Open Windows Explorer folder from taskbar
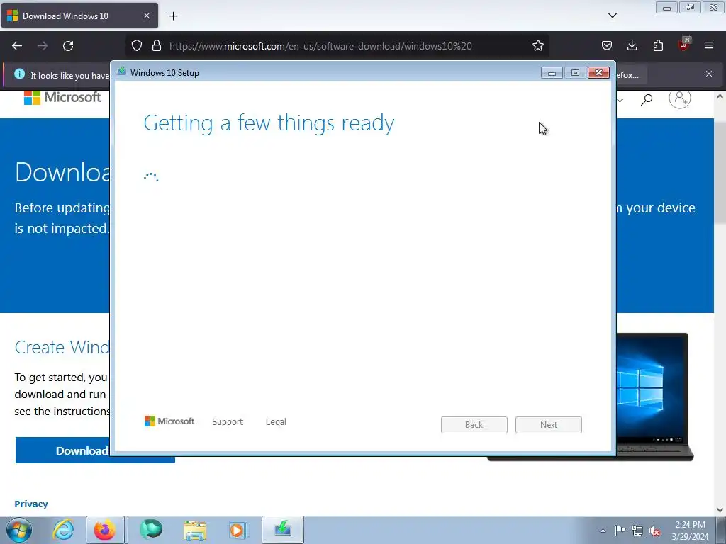This screenshot has width=726, height=544. (195, 530)
